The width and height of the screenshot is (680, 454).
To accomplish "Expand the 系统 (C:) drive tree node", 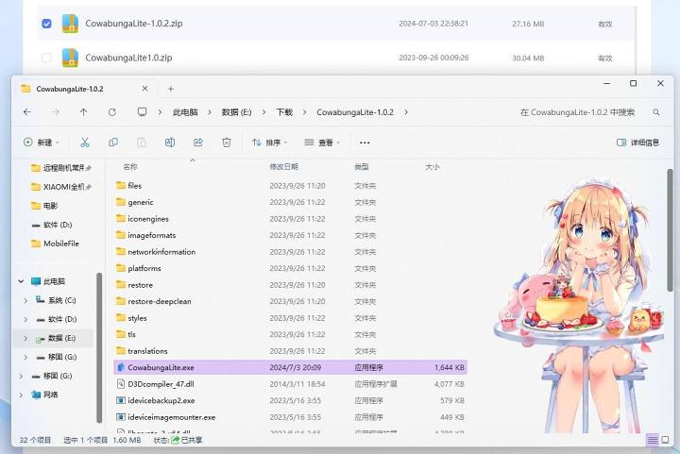I will tap(25, 300).
